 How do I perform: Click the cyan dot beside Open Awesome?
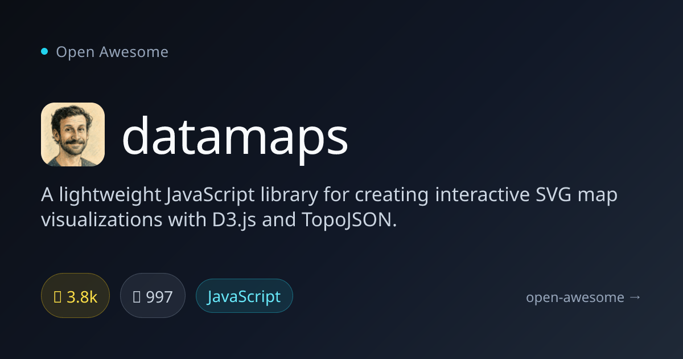[x=44, y=52]
